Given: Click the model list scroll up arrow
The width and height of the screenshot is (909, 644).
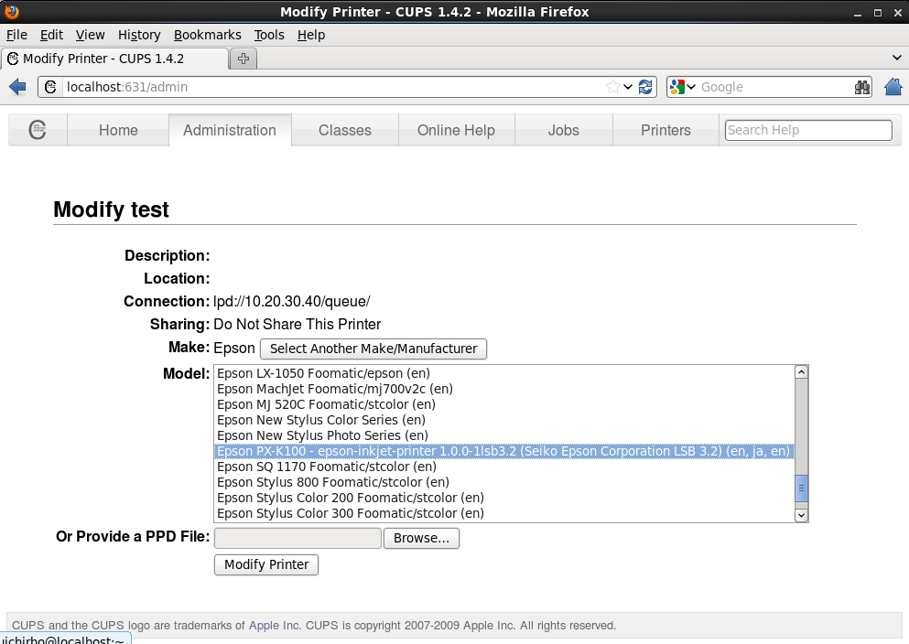Looking at the screenshot, I should 801,372.
